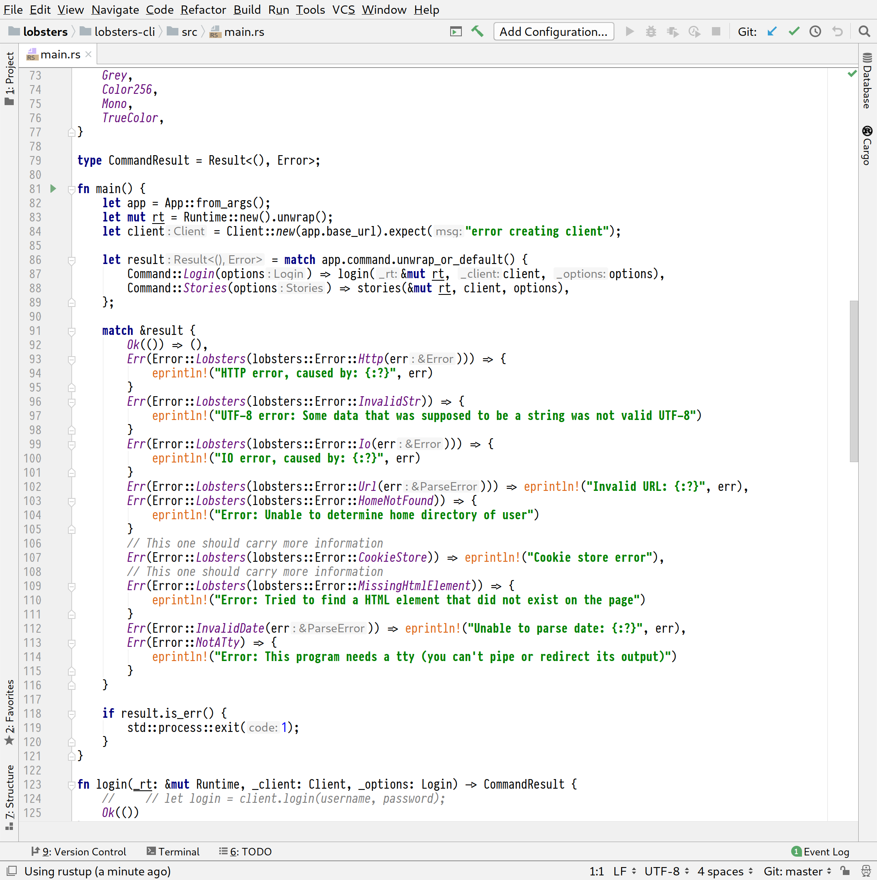Click run gutter arrow next to fn main
Viewport: 877px width, 880px height.
pyautogui.click(x=53, y=189)
